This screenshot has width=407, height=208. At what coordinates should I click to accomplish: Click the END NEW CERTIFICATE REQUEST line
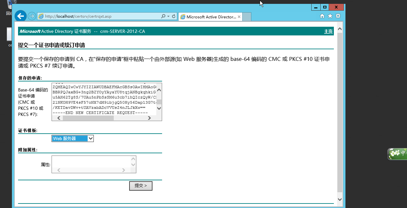pyautogui.click(x=100, y=113)
